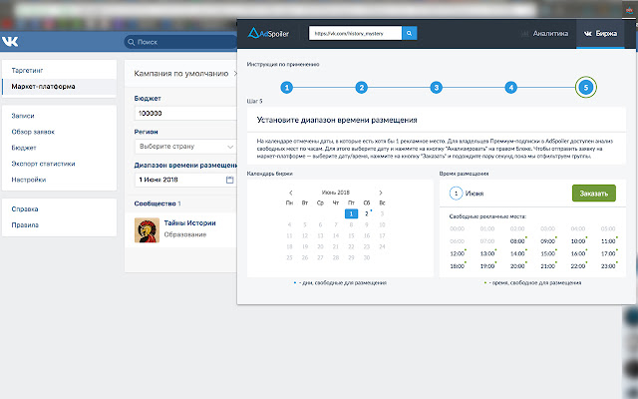Click the VK logo in header
638x399 pixels.
(x=12, y=42)
